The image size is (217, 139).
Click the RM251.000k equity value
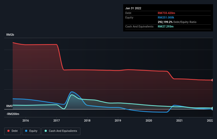(166, 17)
